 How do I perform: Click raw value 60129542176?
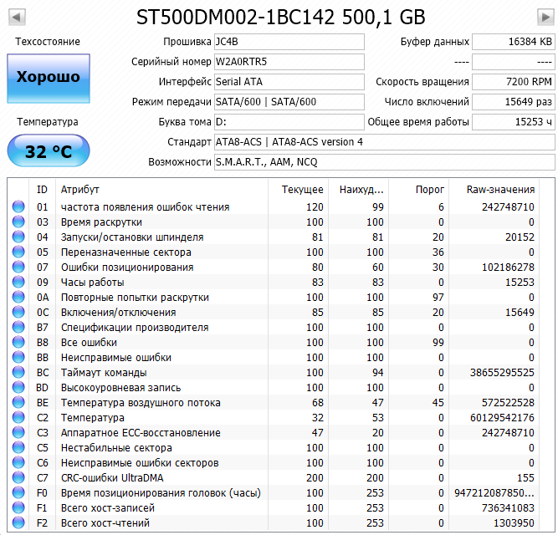[x=502, y=418]
